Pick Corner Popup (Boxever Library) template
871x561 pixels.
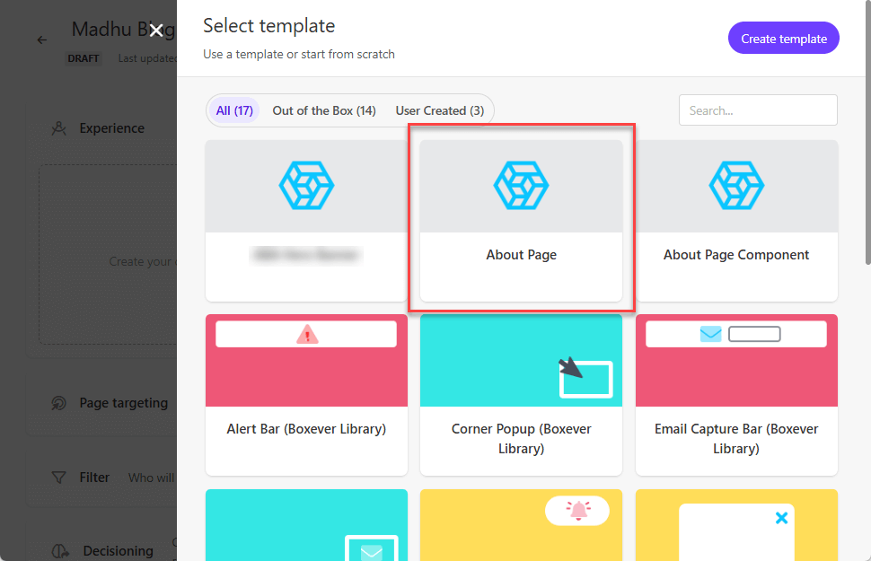pyautogui.click(x=521, y=438)
